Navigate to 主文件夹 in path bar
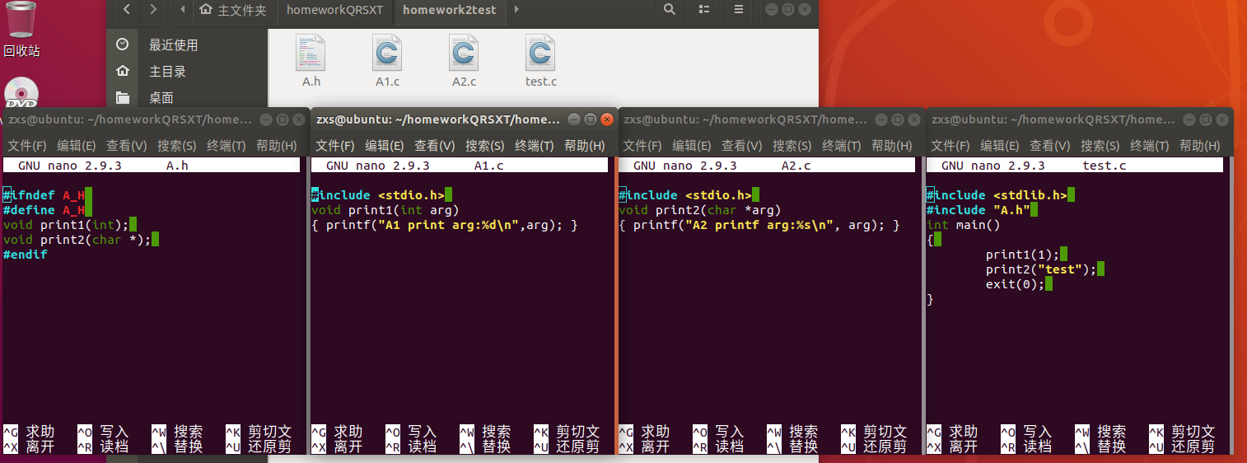The height and width of the screenshot is (463, 1247). (x=234, y=10)
